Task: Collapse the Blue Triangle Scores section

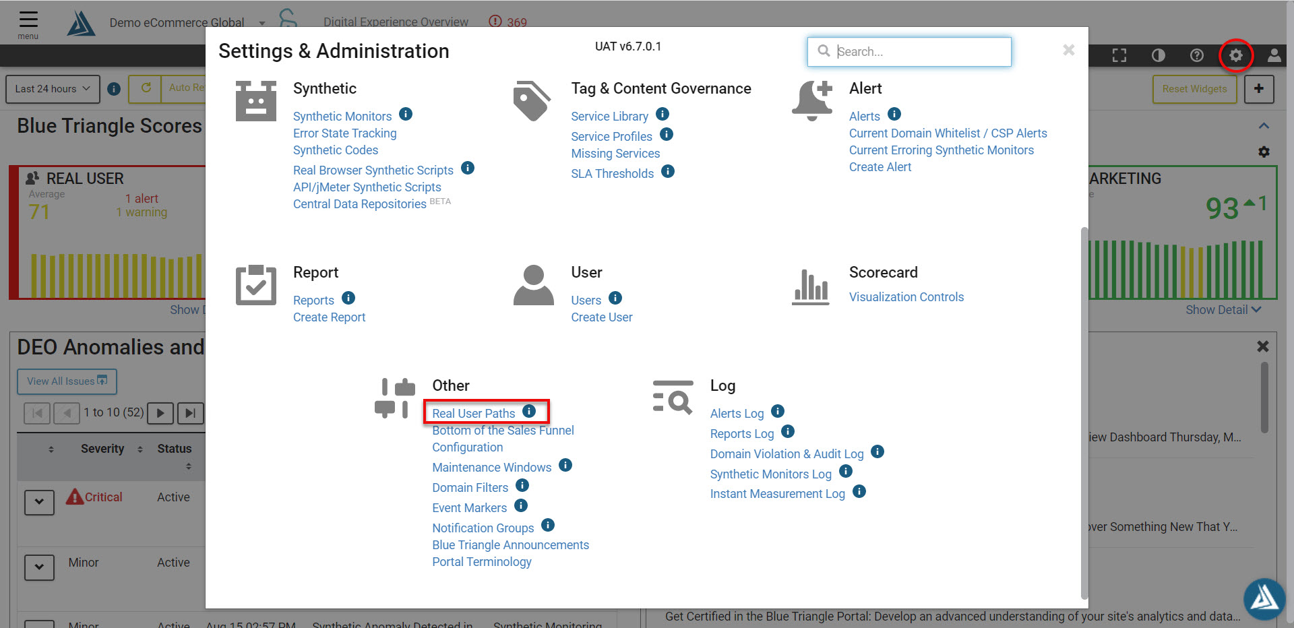Action: pos(1264,126)
